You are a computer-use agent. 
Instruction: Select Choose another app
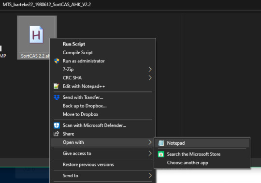pos(202,163)
